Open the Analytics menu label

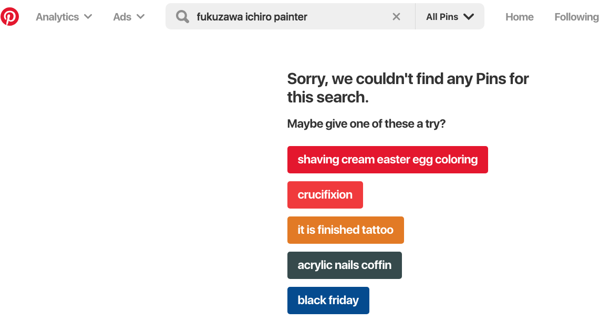point(57,17)
